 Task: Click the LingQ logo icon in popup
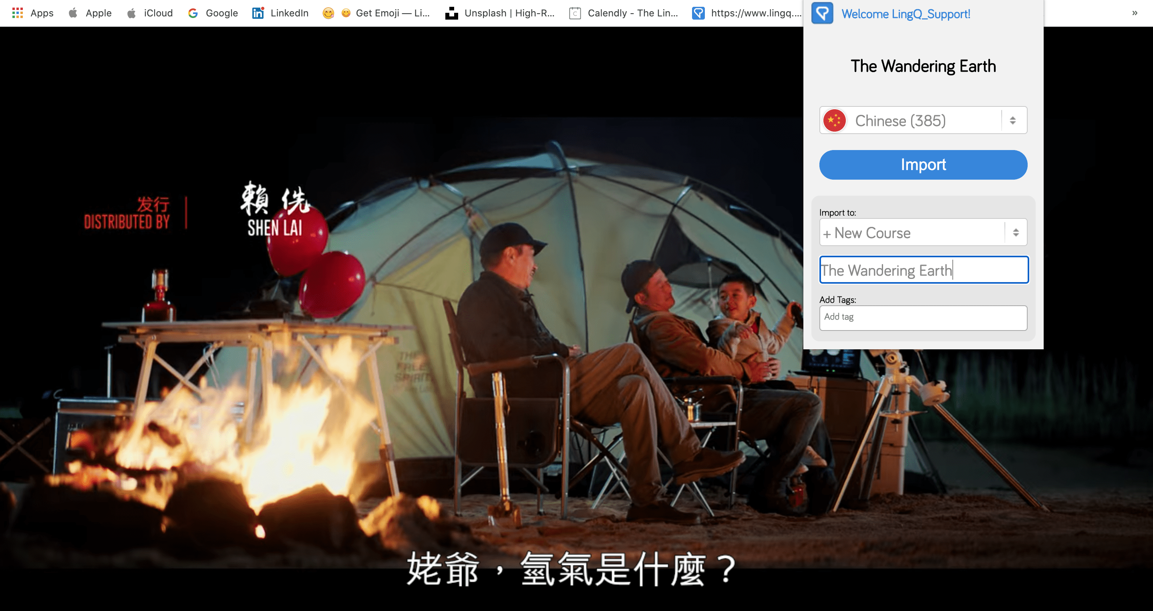click(822, 14)
